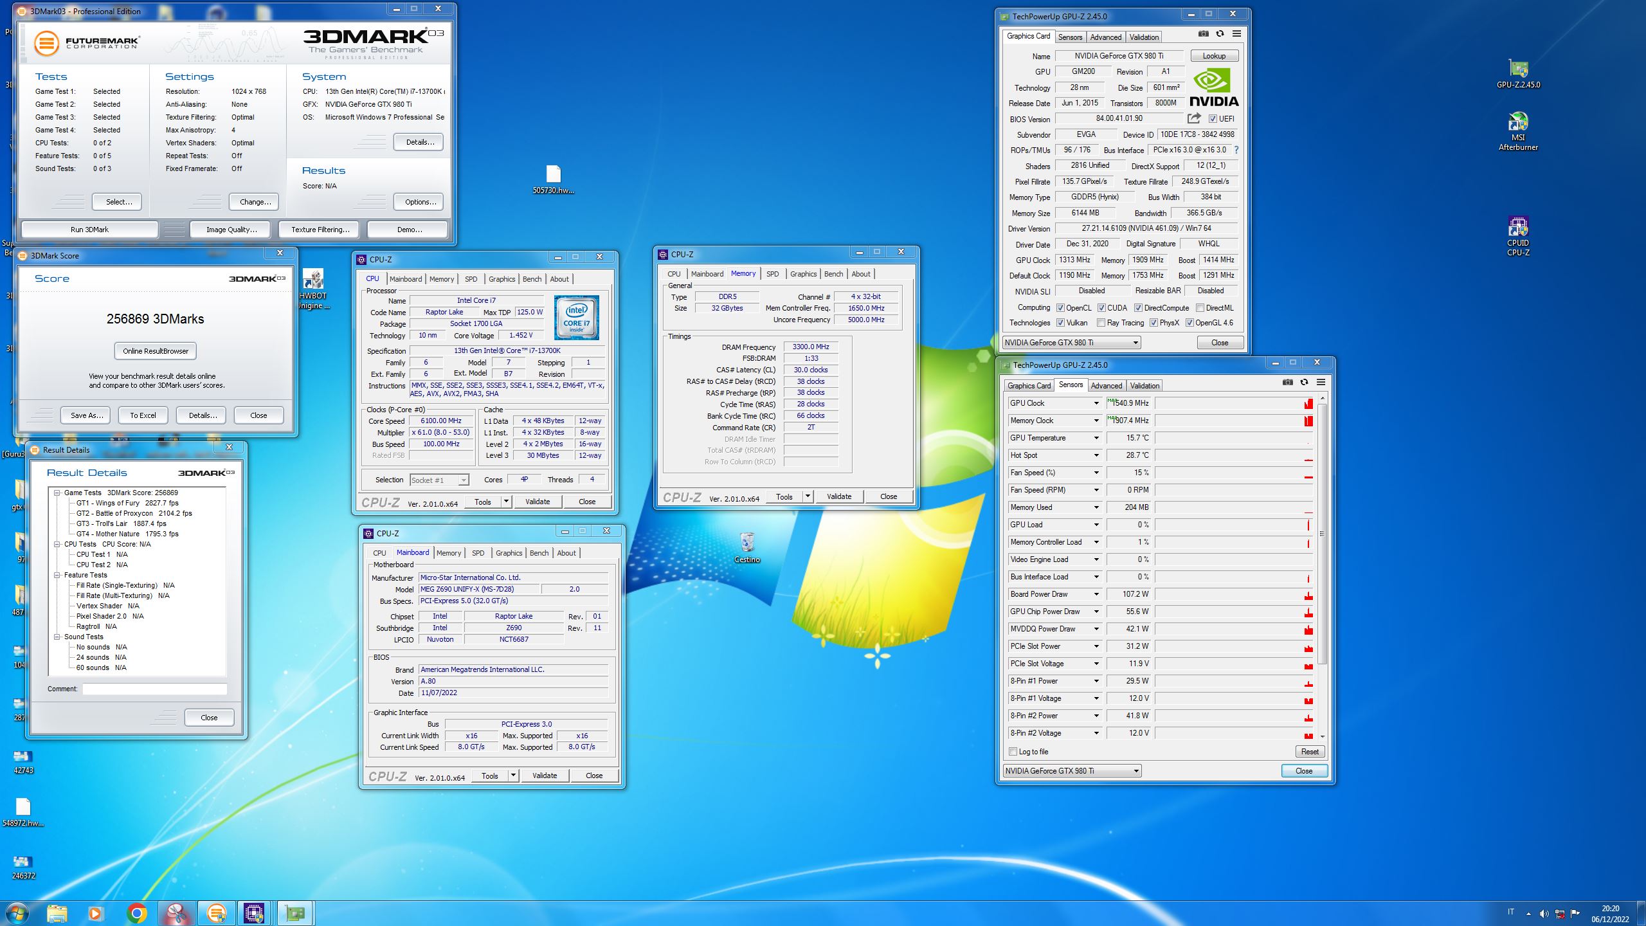Switch to Advanced tab in GPU-Z Sensors window

(1106, 386)
